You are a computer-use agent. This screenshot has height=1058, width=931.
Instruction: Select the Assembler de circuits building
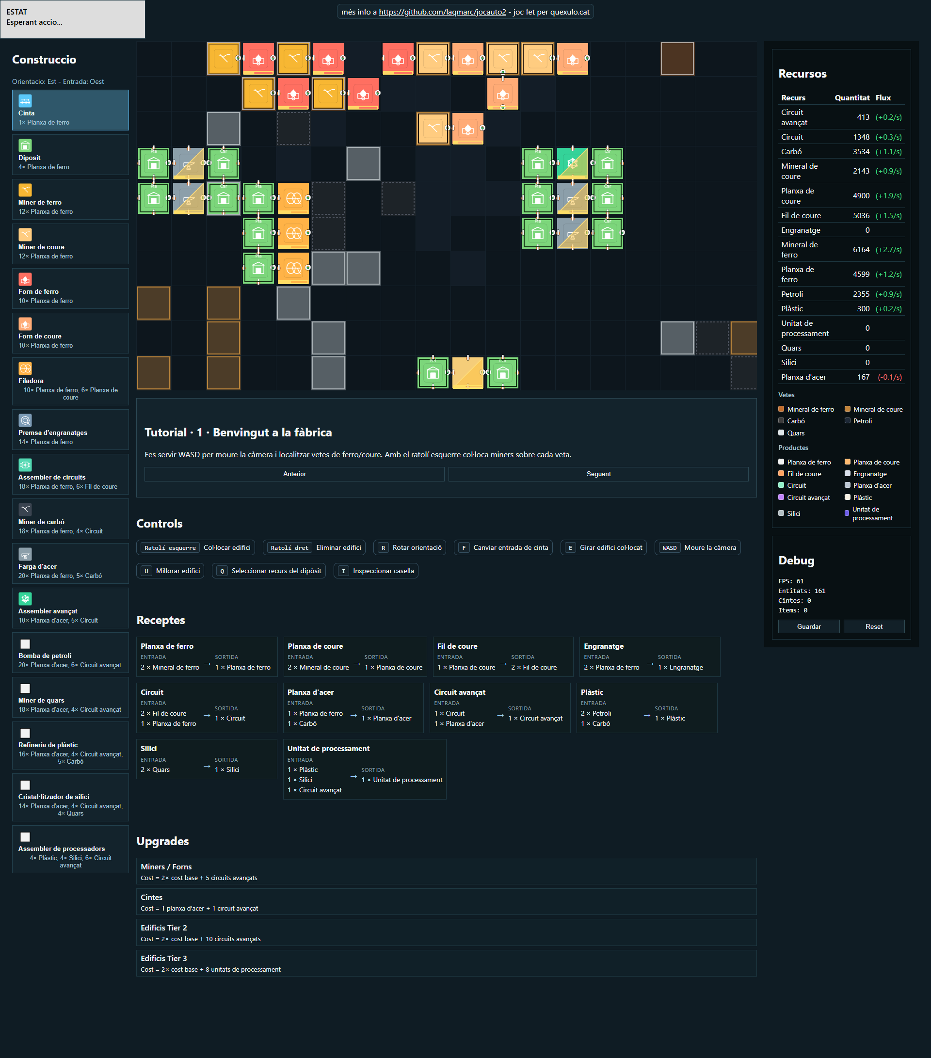pos(70,474)
